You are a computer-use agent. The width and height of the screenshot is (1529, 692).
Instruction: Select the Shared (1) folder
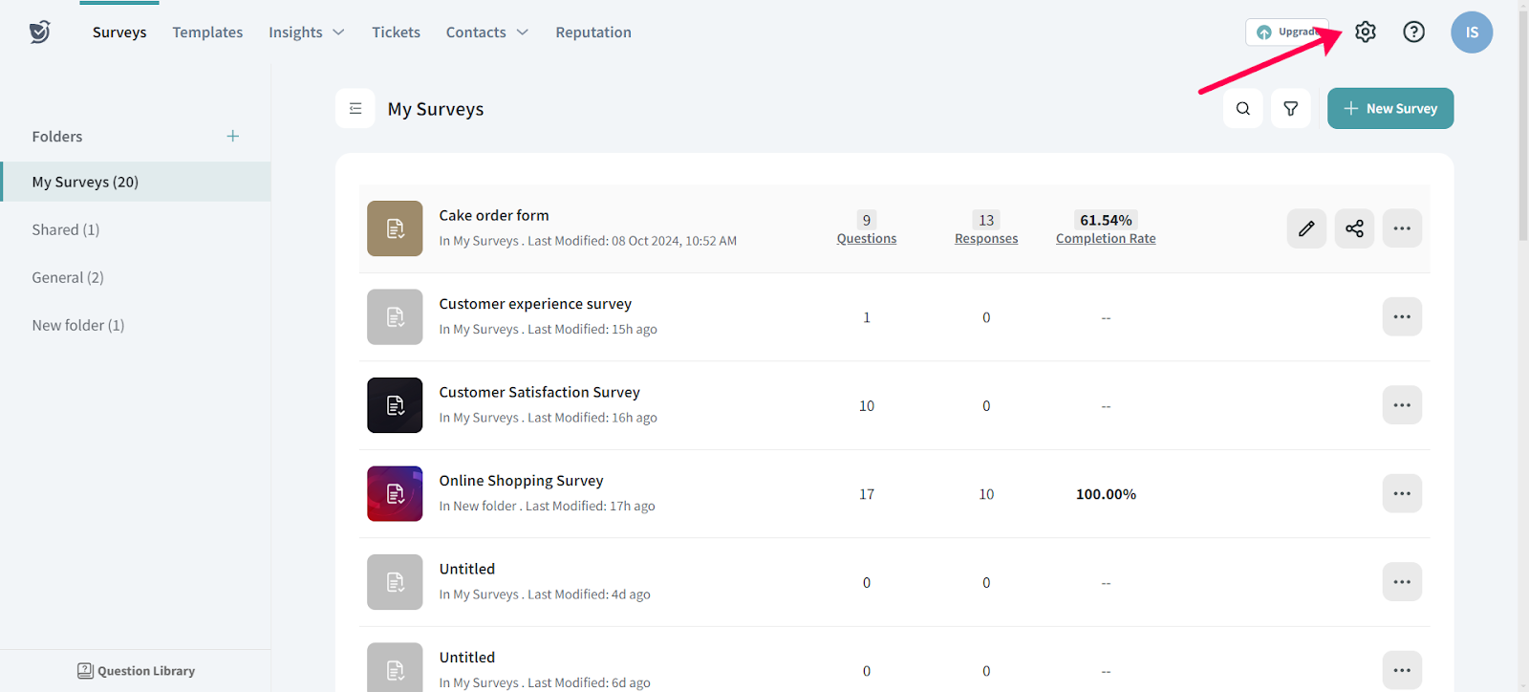pyautogui.click(x=66, y=229)
